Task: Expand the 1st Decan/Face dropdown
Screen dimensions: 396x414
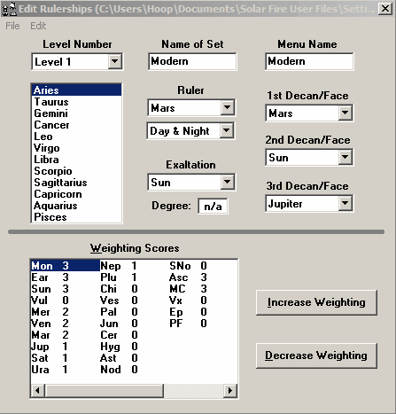Action: click(x=346, y=113)
